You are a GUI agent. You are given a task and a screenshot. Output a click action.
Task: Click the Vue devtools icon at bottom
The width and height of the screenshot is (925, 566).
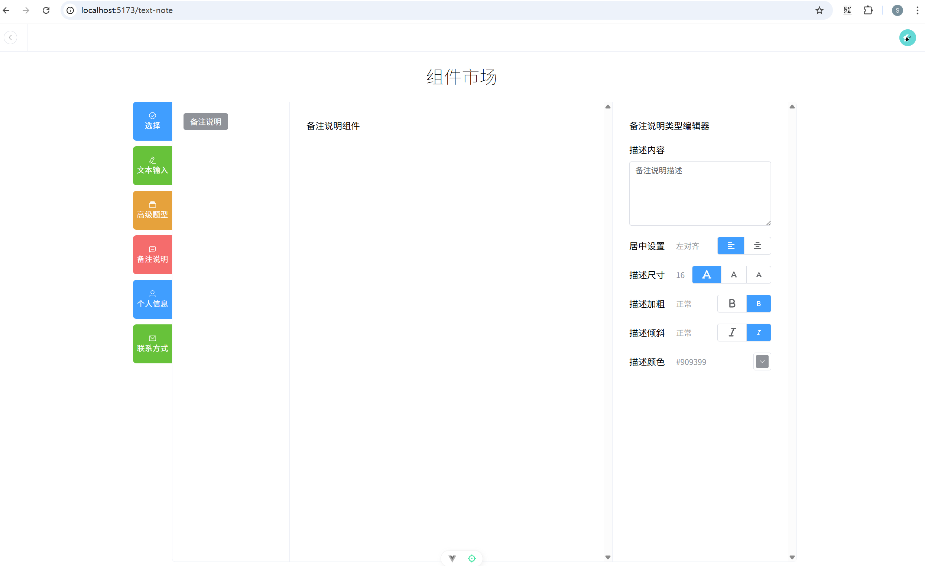click(x=452, y=558)
